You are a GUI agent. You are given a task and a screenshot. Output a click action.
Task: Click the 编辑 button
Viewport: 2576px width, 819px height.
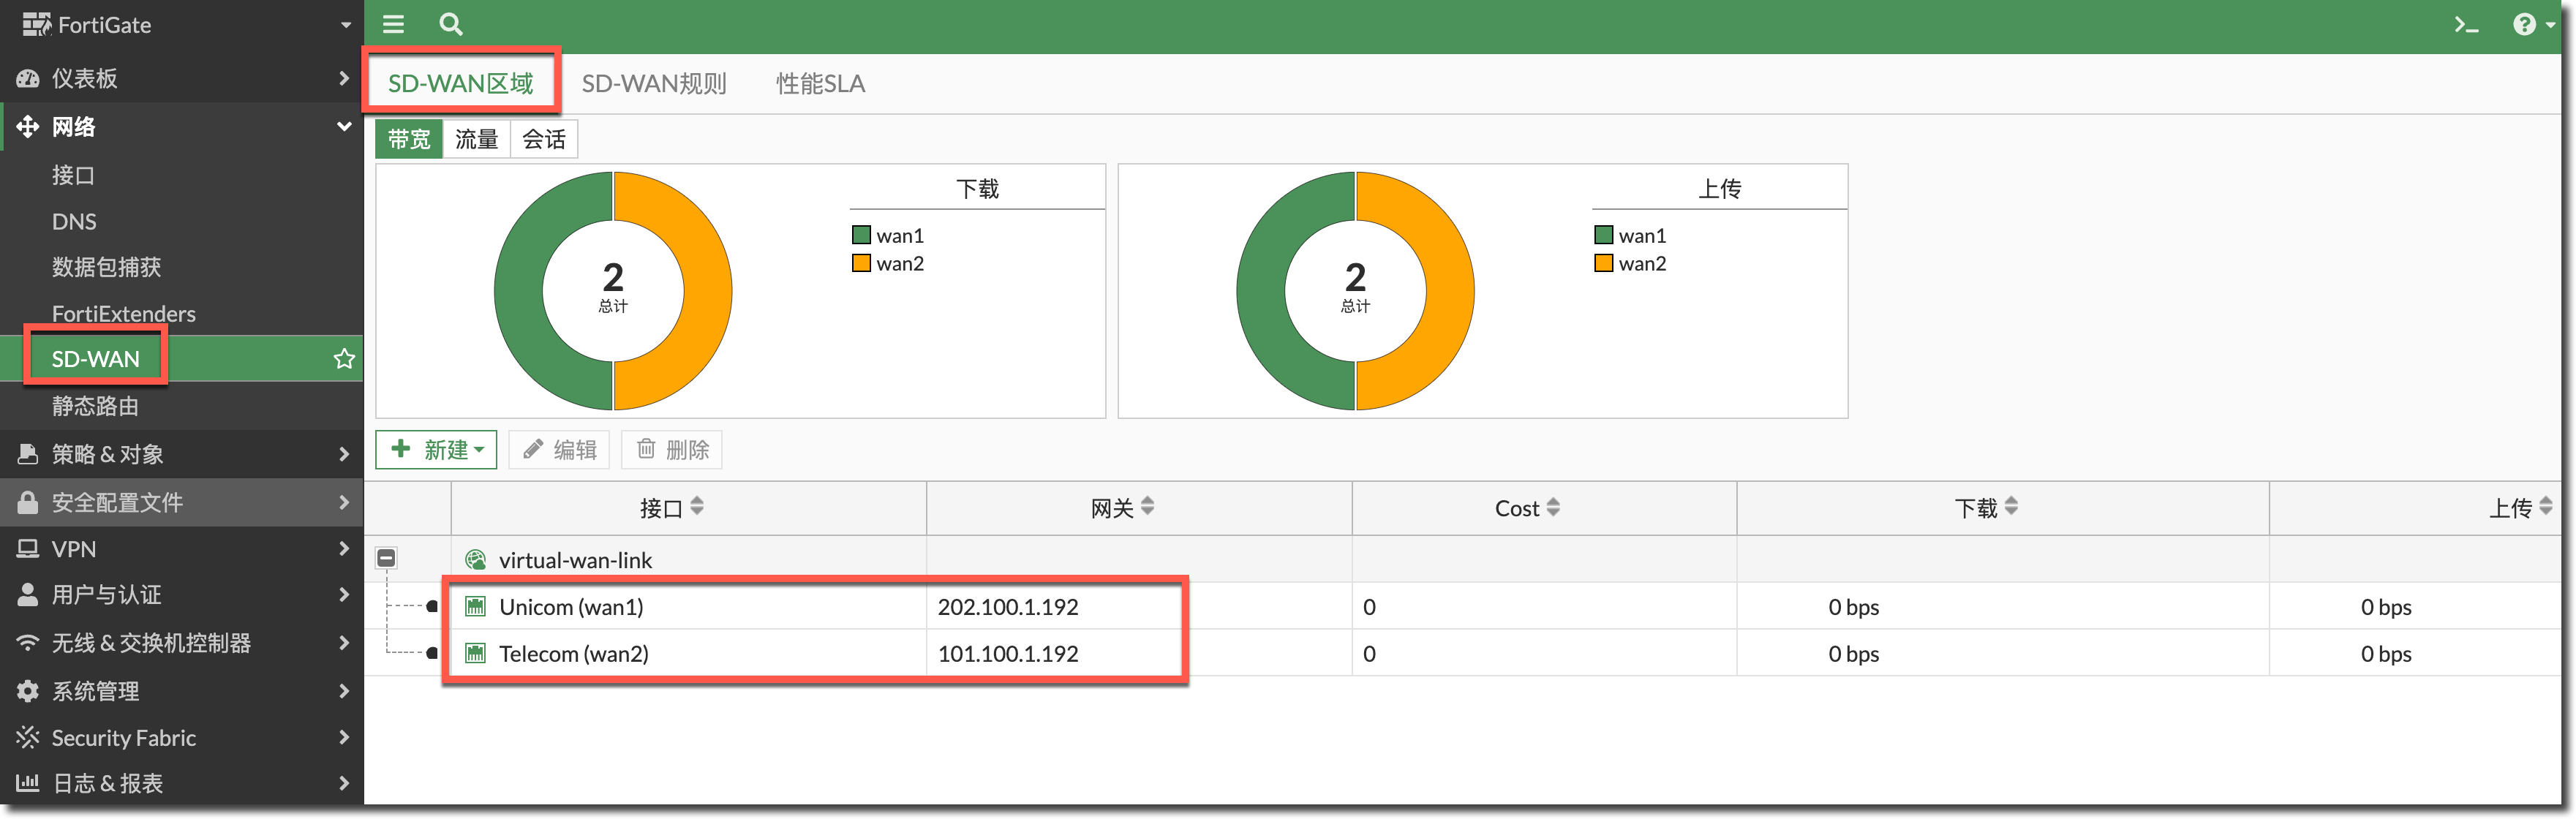click(559, 450)
